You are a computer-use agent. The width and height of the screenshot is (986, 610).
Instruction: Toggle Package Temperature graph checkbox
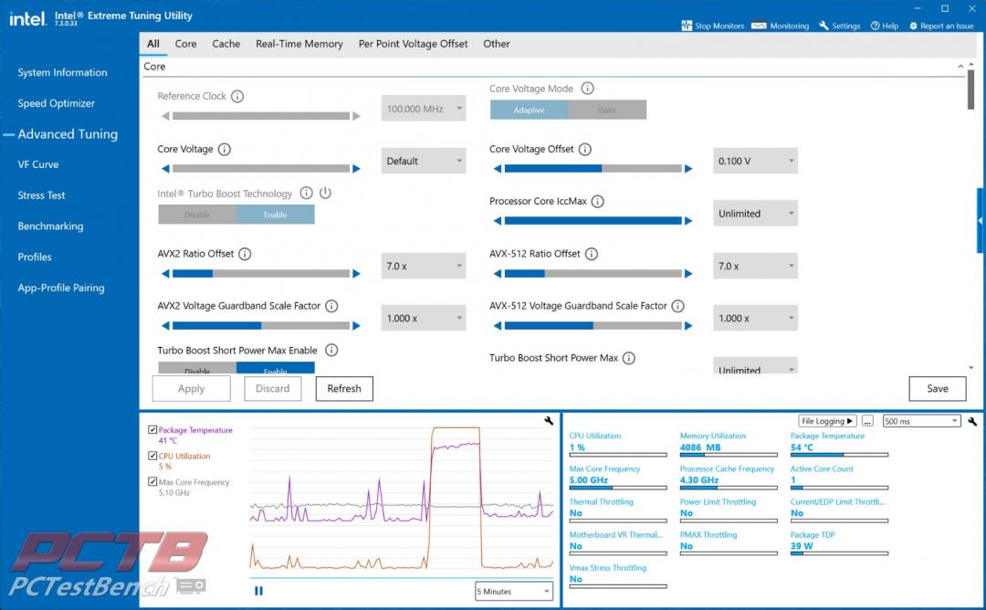tap(152, 429)
